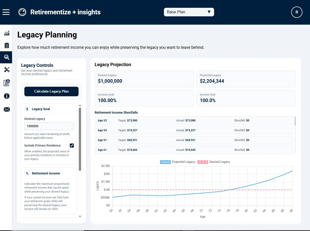Screen dimensions: 310x231
Task: Toggle Include Primary Residence checkbox
Action: coord(72,146)
